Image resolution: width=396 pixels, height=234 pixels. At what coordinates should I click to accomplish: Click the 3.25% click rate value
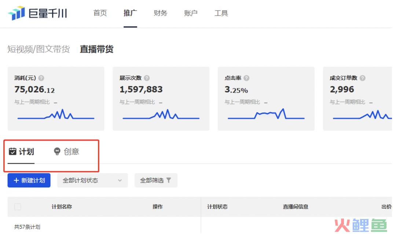tap(236, 89)
